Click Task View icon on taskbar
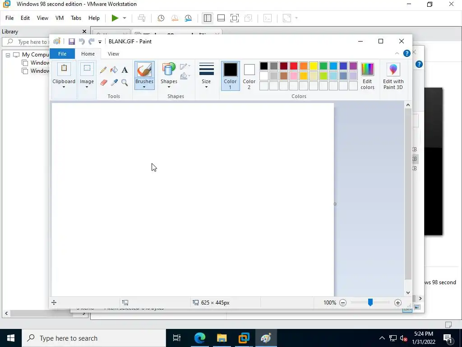This screenshot has height=347, width=462. click(177, 338)
